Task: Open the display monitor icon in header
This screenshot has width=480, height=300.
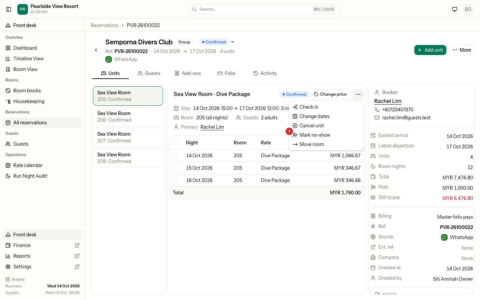Action: [455, 9]
